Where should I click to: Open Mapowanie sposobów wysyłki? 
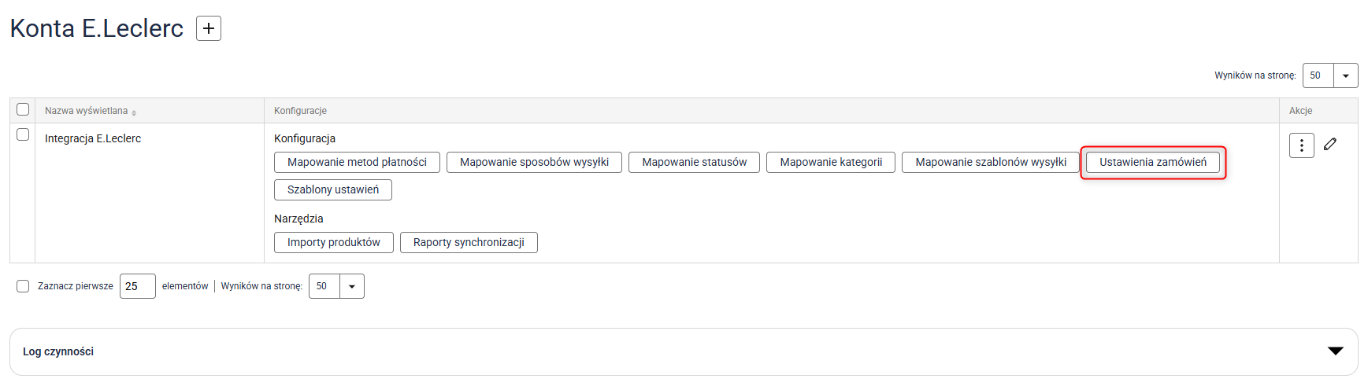click(x=534, y=162)
